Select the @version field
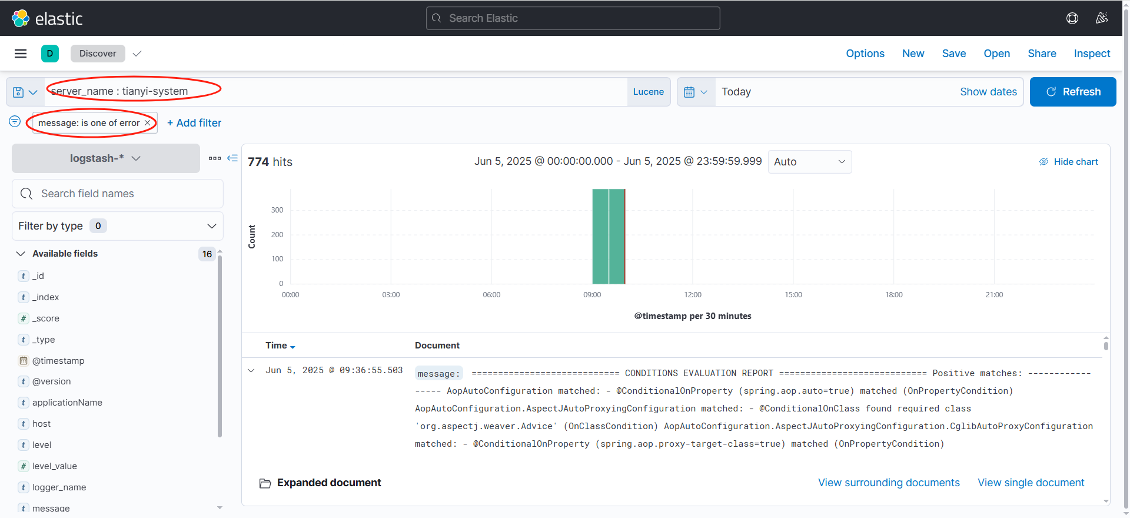The image size is (1130, 518). click(x=51, y=381)
